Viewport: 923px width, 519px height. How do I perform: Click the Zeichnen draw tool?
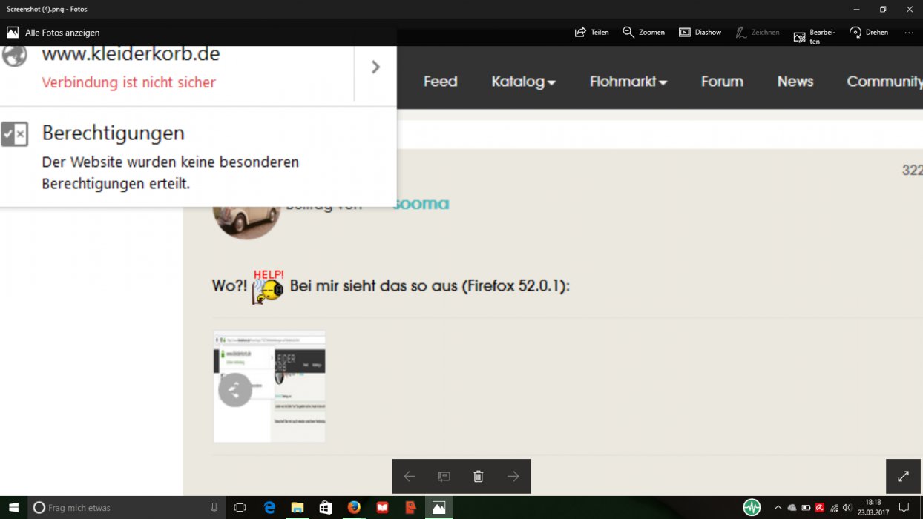pyautogui.click(x=758, y=33)
